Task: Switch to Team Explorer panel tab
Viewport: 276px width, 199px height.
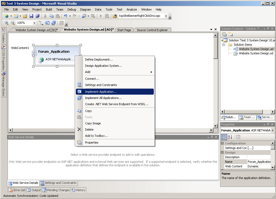Action: pyautogui.click(x=247, y=117)
